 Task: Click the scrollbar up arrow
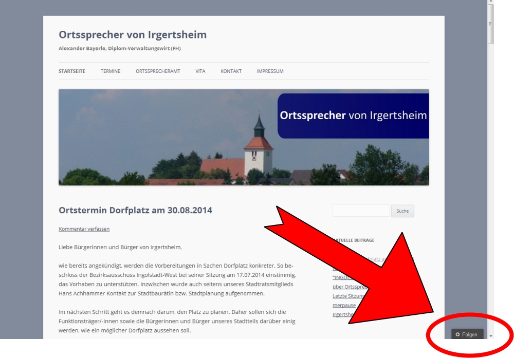(x=490, y=2)
